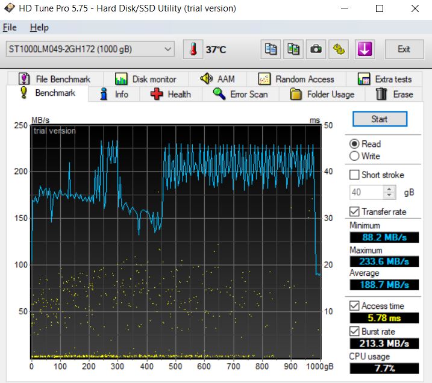
Task: Uncheck the Transfer rate checkbox
Action: point(355,211)
